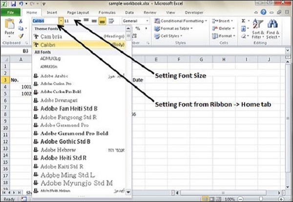Select Calibri (Body) in font list

(x=79, y=45)
